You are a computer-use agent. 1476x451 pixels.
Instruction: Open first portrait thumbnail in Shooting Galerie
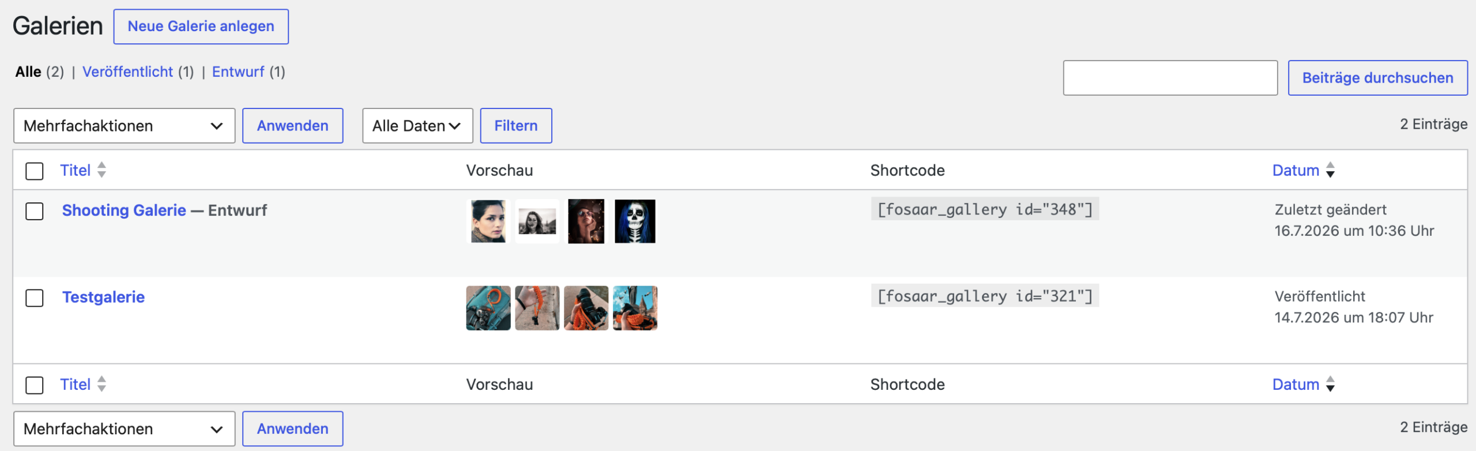pos(488,221)
